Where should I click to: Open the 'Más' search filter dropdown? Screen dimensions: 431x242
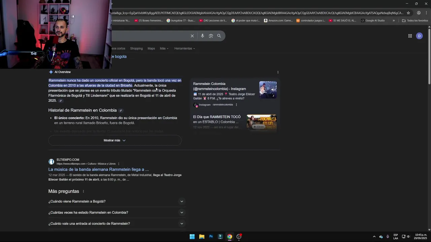(x=164, y=48)
